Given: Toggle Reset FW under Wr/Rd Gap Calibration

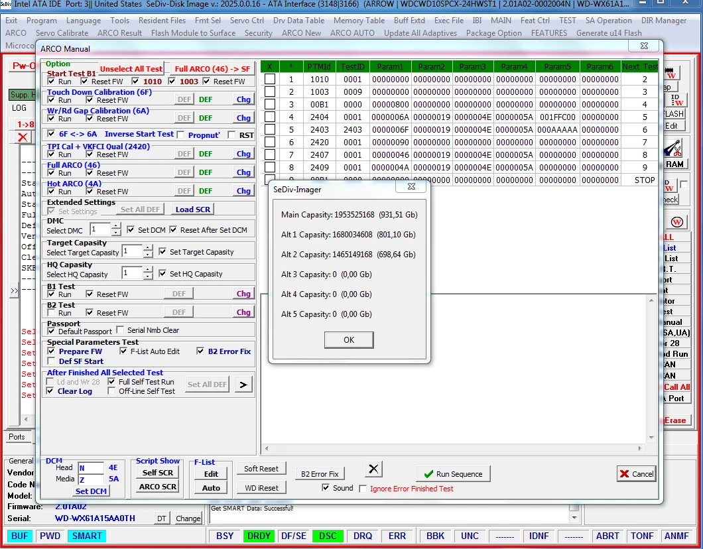Looking at the screenshot, I should 90,118.
